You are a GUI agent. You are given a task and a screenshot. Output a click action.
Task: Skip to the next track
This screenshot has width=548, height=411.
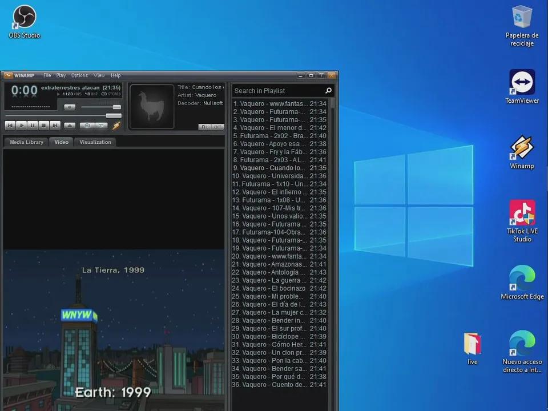tap(55, 125)
